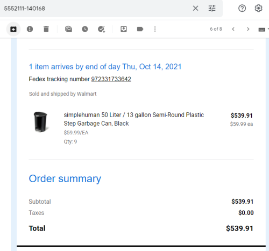Report this email as spam

coord(30,29)
